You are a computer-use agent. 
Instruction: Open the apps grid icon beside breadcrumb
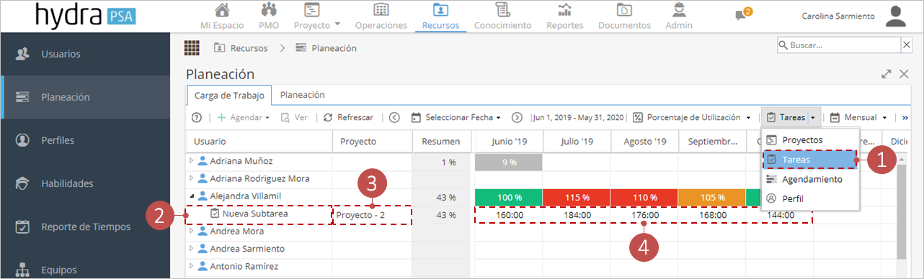[x=192, y=48]
